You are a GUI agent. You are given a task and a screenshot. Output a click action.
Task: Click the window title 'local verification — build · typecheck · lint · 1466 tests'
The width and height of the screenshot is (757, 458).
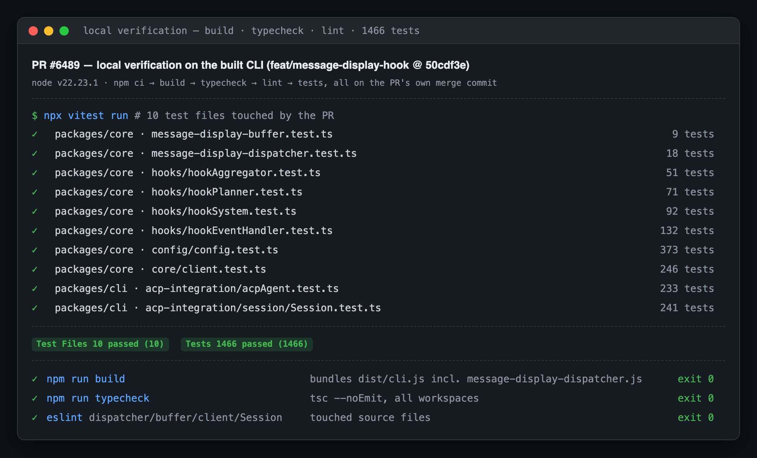click(251, 31)
